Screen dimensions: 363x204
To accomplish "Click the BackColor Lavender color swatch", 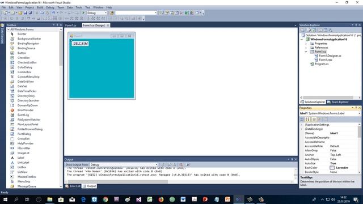I will point(332,168).
